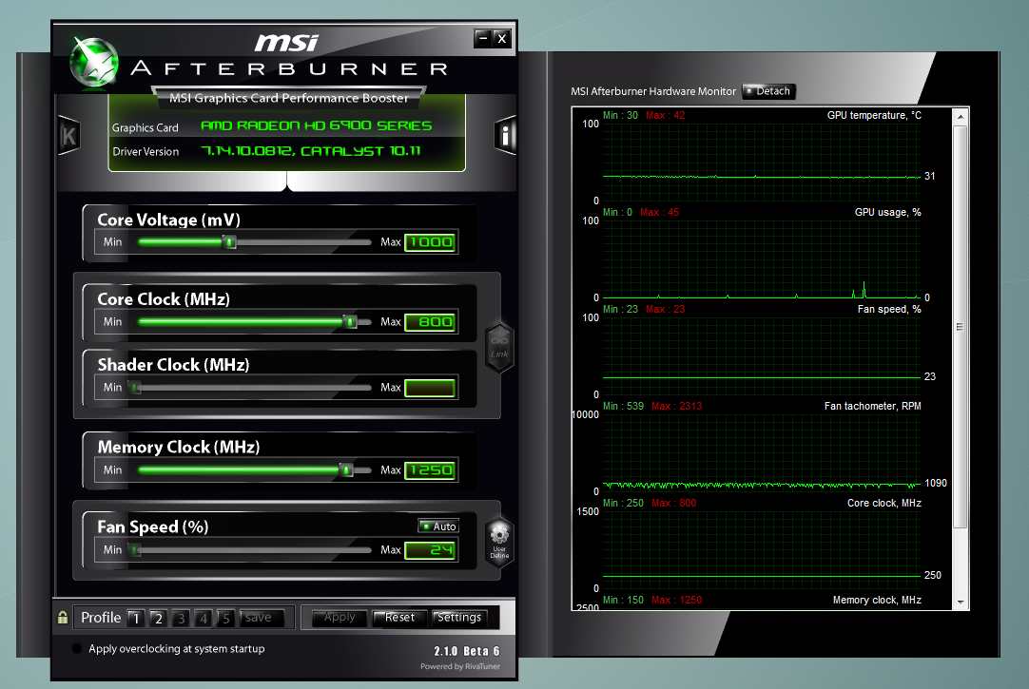Click the empty Shader Clock value field
The image size is (1029, 689).
[430, 388]
